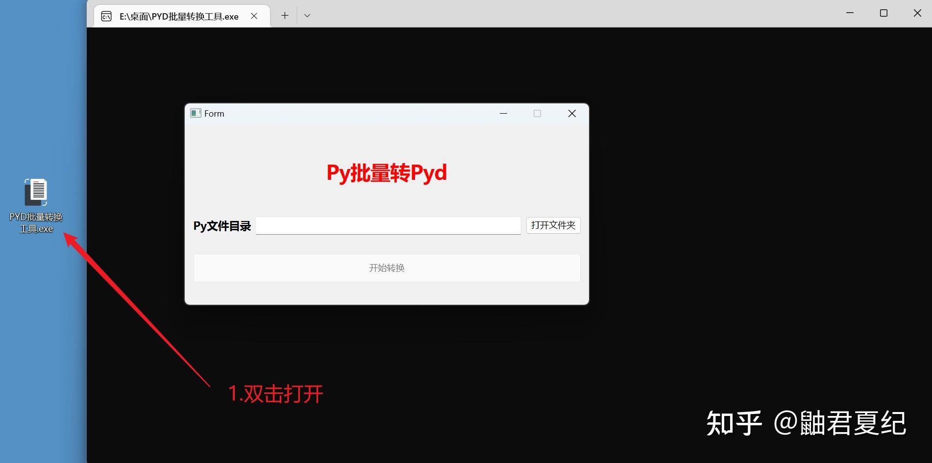This screenshot has height=463, width=932.
Task: Minimize the Form dialog
Action: click(503, 113)
